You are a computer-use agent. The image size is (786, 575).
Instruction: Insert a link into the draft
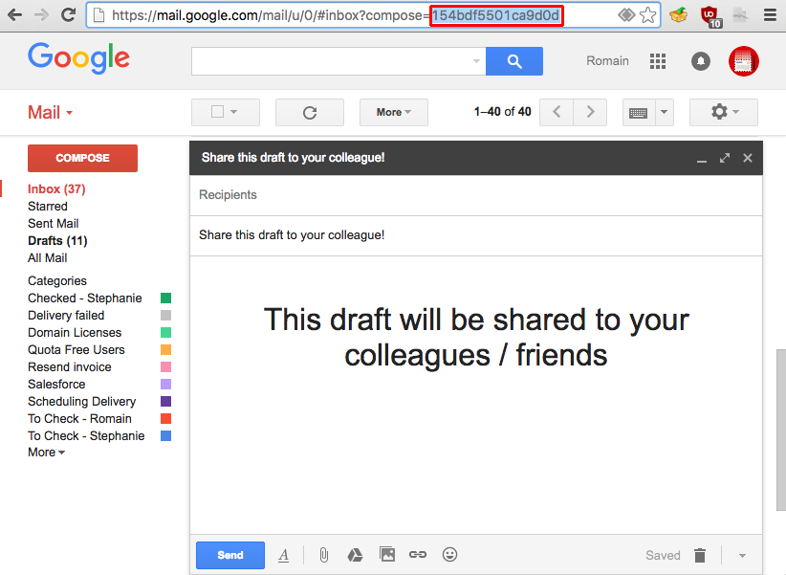pyautogui.click(x=418, y=554)
